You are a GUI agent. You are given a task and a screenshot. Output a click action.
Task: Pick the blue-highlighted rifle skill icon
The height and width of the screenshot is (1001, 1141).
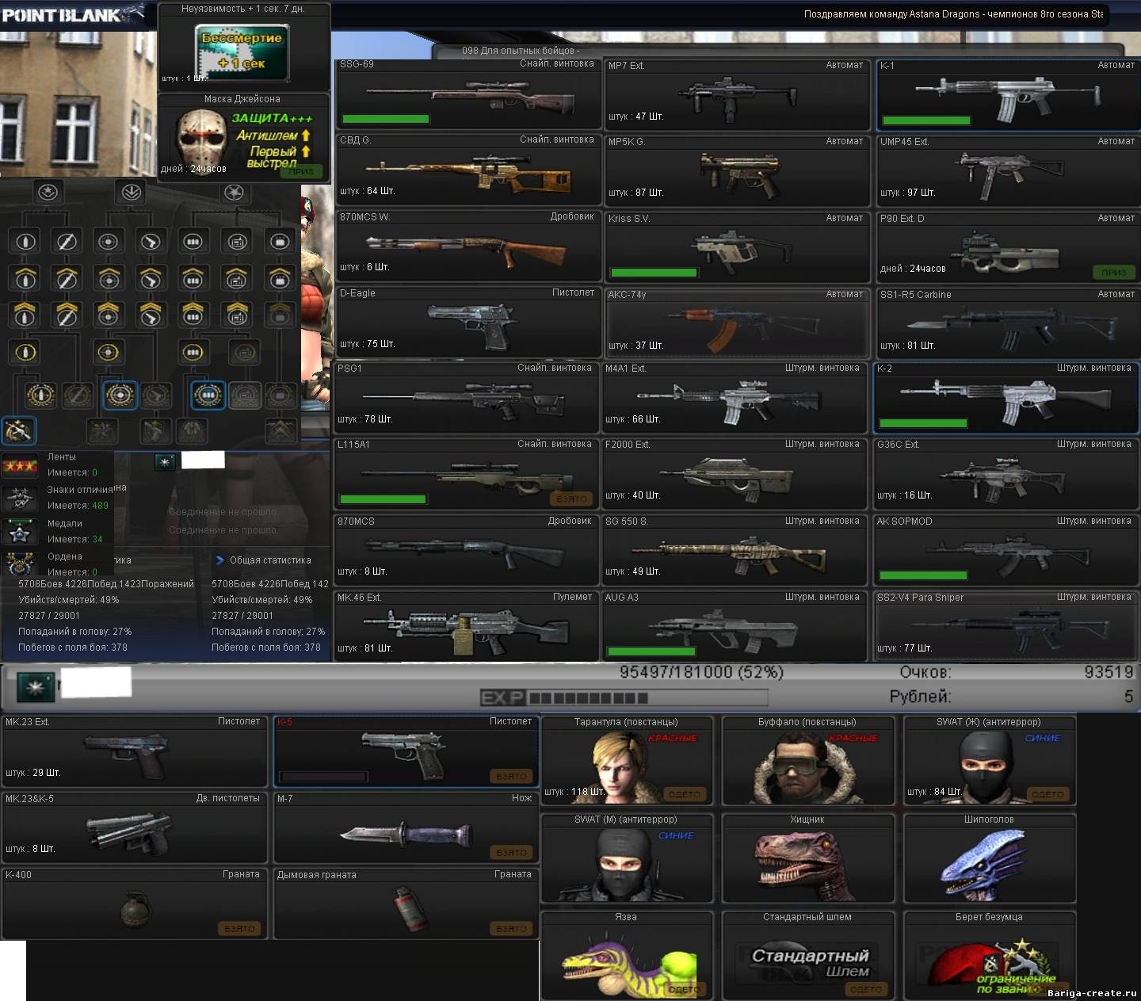click(18, 430)
